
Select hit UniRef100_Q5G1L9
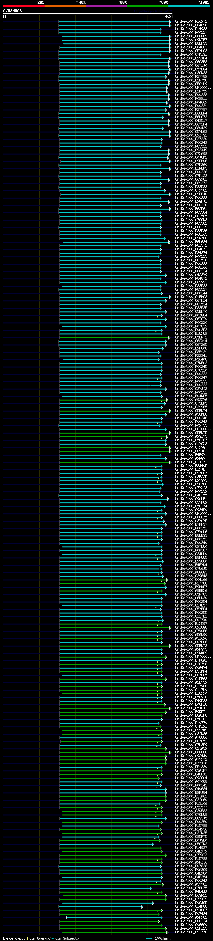click(191, 84)
